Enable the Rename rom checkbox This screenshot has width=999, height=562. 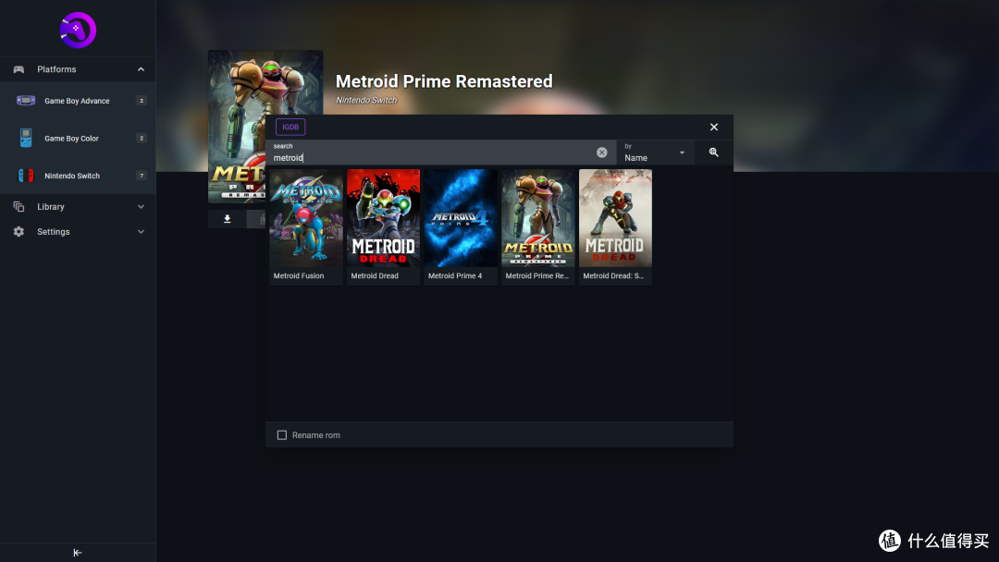pos(282,435)
